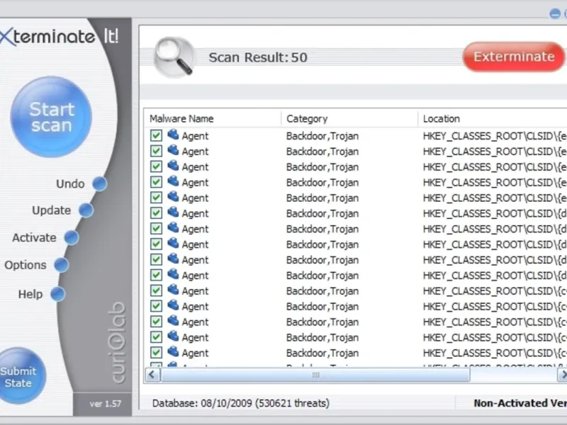The image size is (567, 425).
Task: Click horizontal scrollbar right arrow
Action: click(x=562, y=375)
